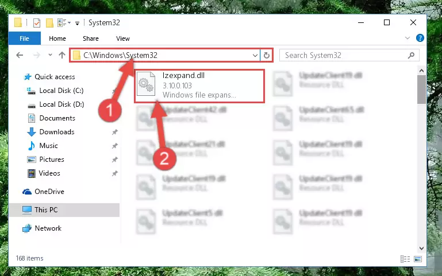
Task: Click the address bar path C:\Windows\System32
Action: click(120, 55)
